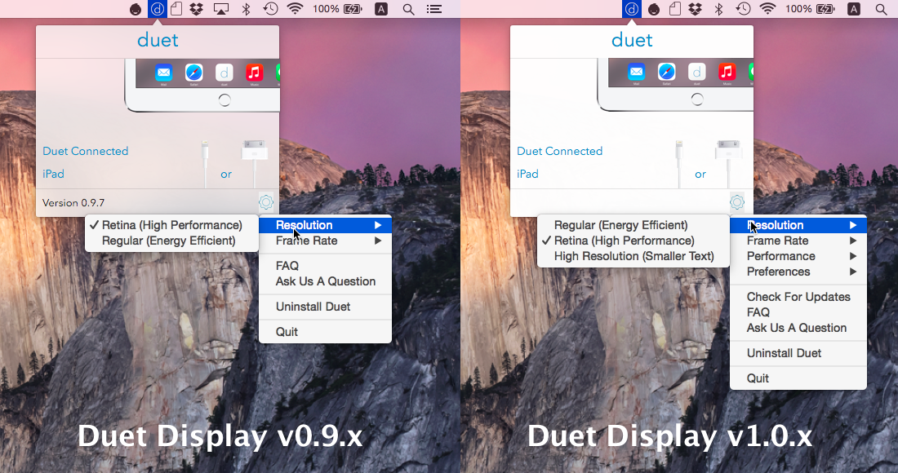Choose Ask Us A Question in v0.9 menu
Screen dimensions: 898x473
coord(325,281)
